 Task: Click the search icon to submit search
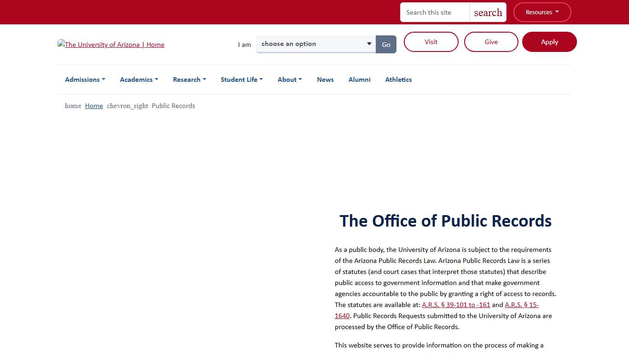(488, 12)
